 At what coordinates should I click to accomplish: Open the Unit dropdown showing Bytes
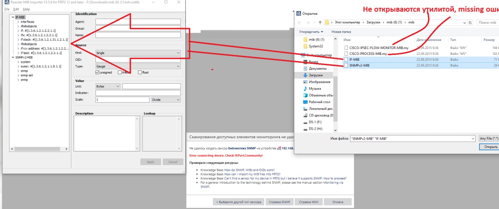108,86
